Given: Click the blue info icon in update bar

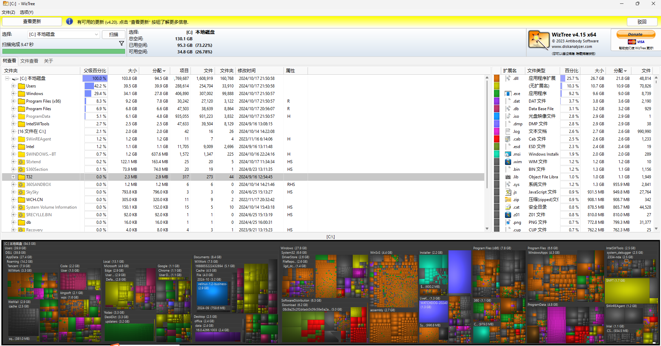Looking at the screenshot, I should click(x=69, y=21).
